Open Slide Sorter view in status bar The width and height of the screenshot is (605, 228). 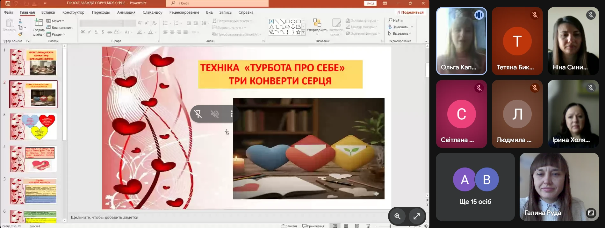[346, 226]
